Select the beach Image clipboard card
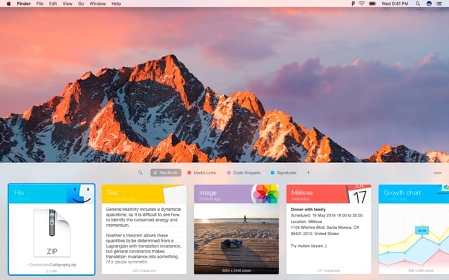 point(236,230)
